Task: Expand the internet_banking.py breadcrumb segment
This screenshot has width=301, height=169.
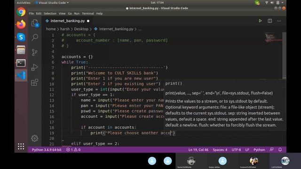Action: pos(116,29)
